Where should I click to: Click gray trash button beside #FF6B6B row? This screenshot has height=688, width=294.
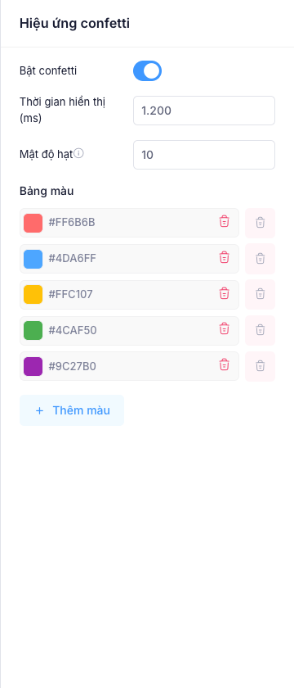tap(261, 223)
